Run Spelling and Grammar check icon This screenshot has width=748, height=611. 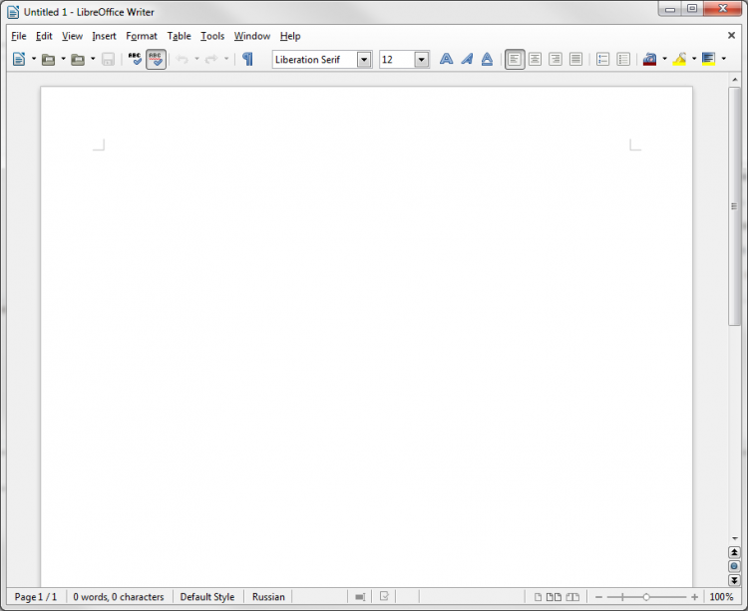135,59
